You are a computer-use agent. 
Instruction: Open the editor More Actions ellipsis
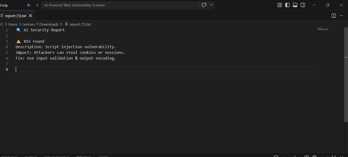tap(342, 16)
